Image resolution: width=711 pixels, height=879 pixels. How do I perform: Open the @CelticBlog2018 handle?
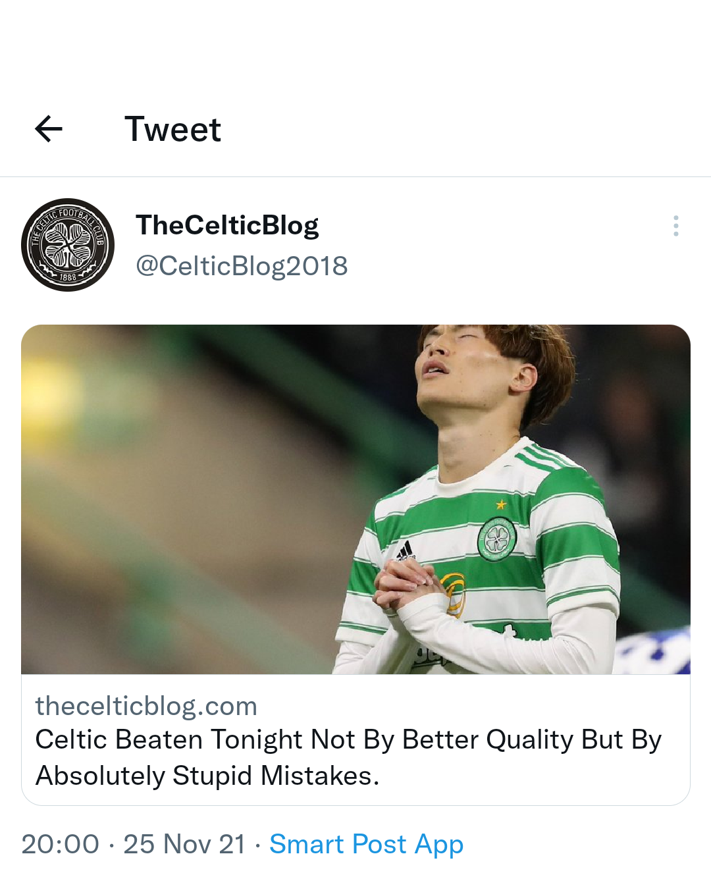pyautogui.click(x=242, y=266)
